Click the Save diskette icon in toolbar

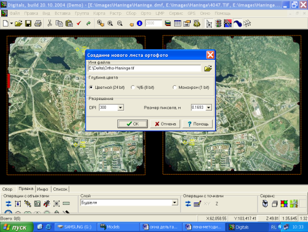click(x=28, y=24)
